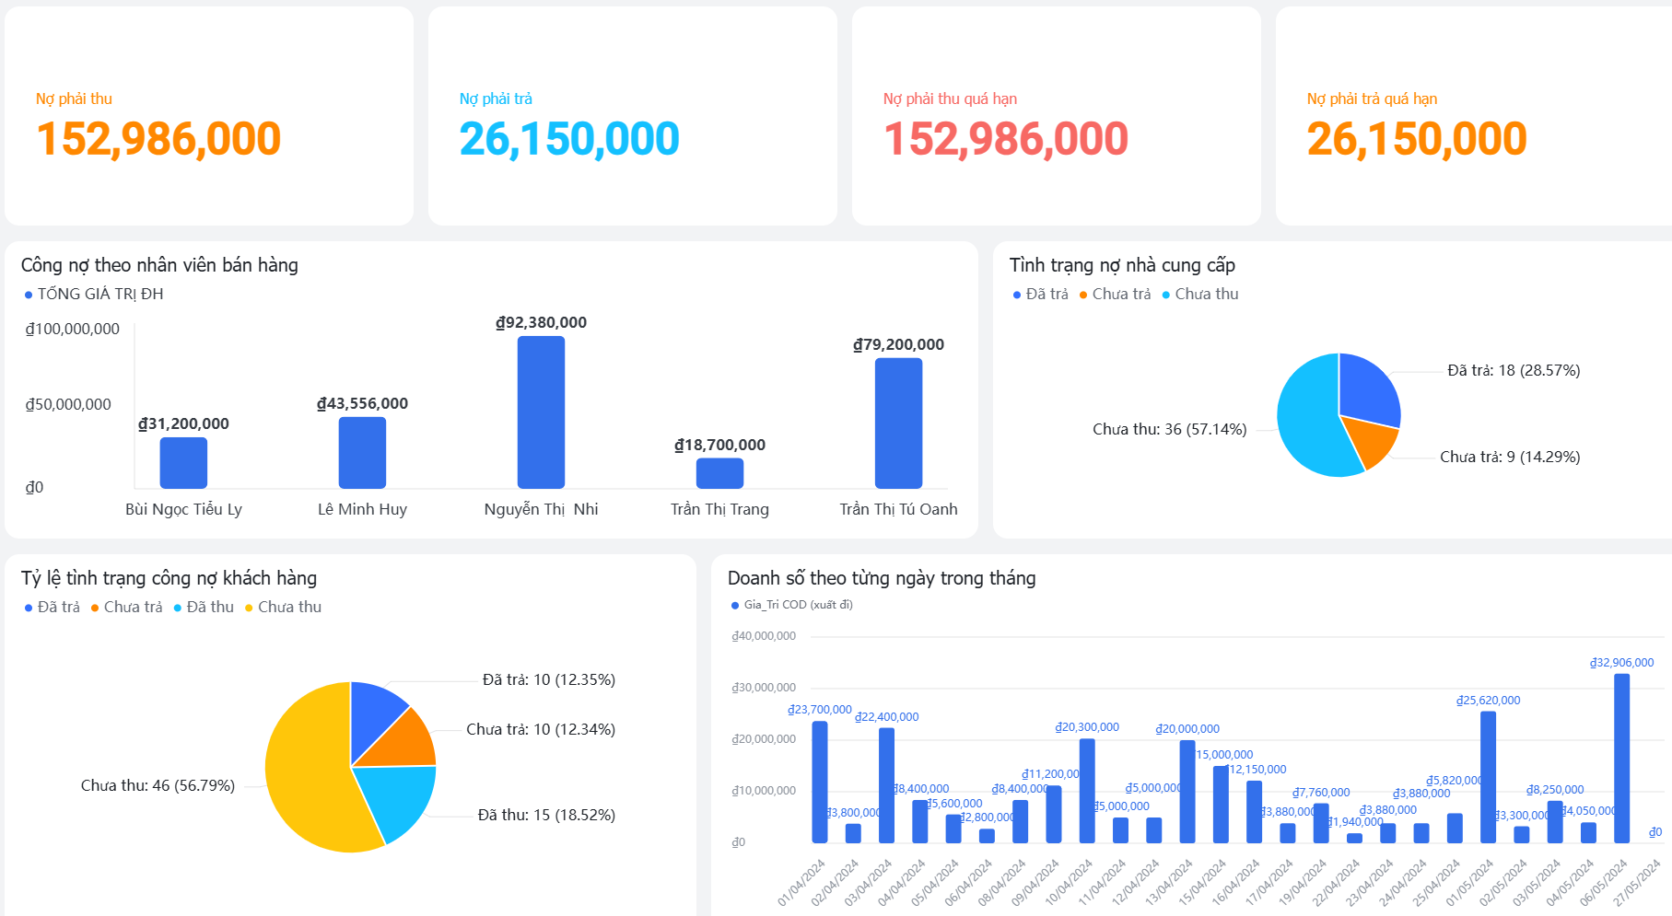Click the 'Nợ phải thu' value 152,986,000

[x=158, y=139]
